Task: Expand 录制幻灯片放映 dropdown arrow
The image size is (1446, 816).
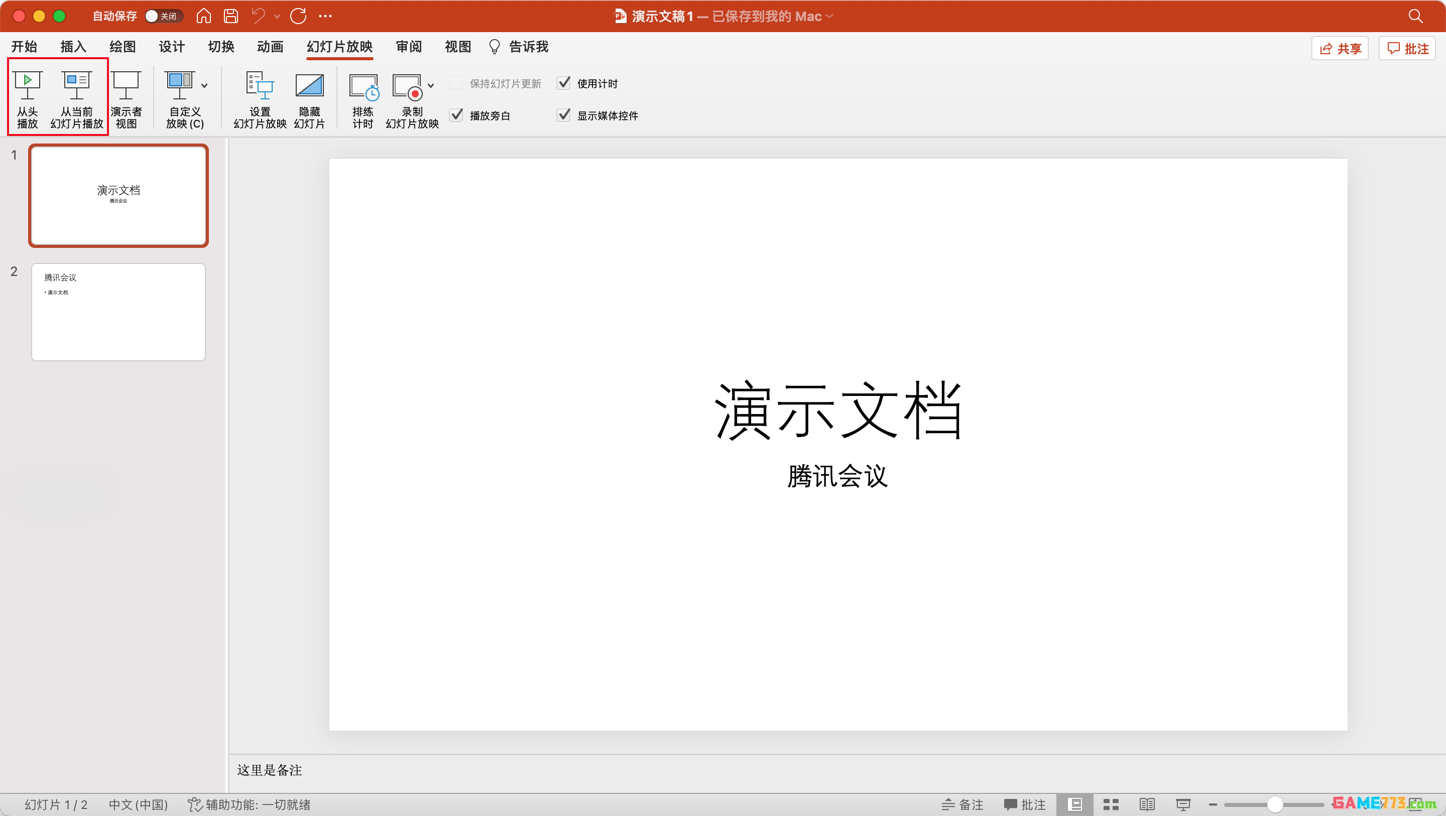Action: pos(431,85)
